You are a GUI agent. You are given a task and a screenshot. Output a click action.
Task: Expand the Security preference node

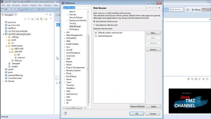pyautogui.click(x=68, y=15)
